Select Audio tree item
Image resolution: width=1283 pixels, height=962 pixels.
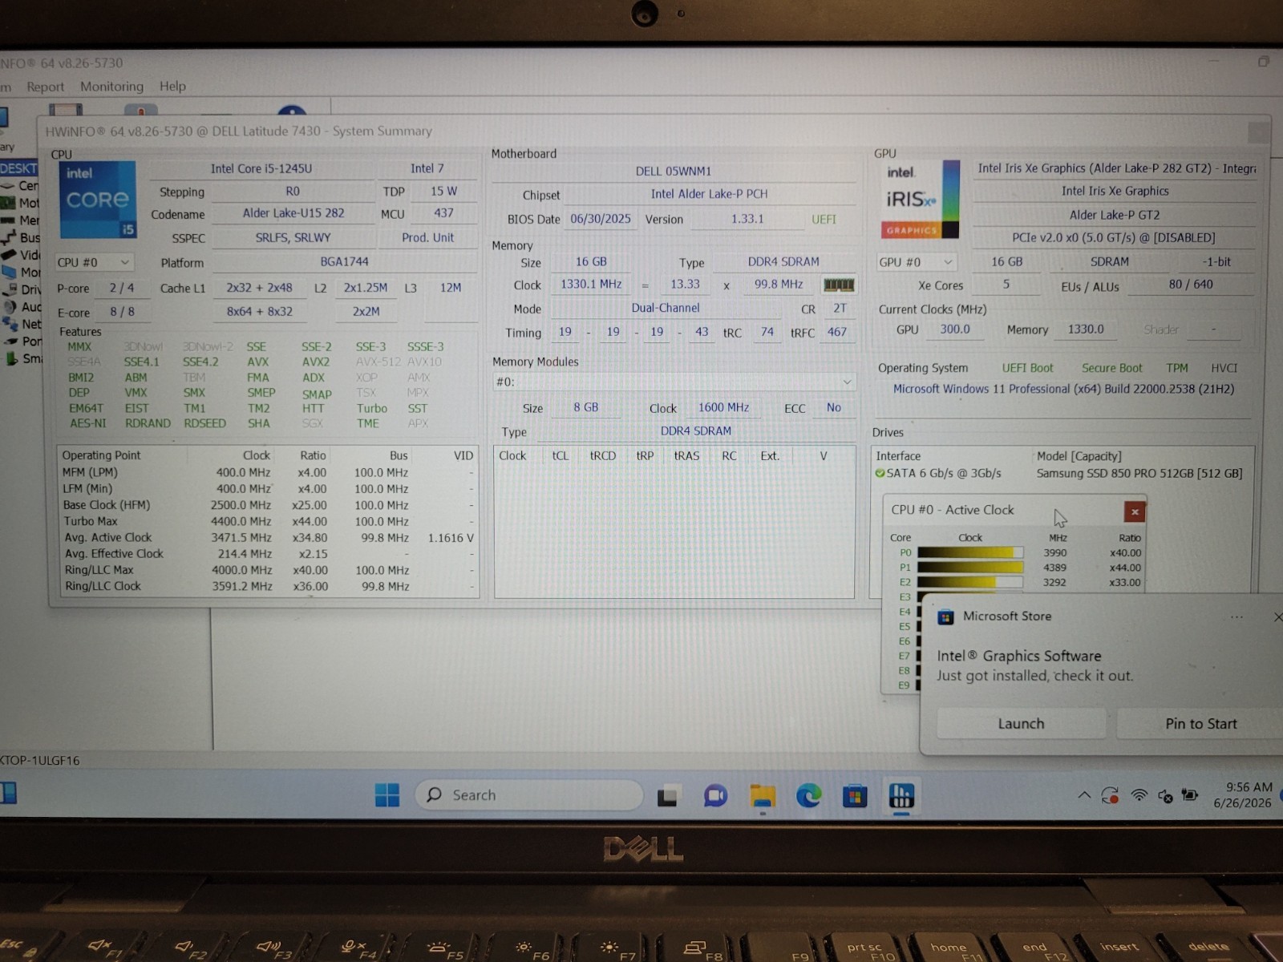point(23,307)
